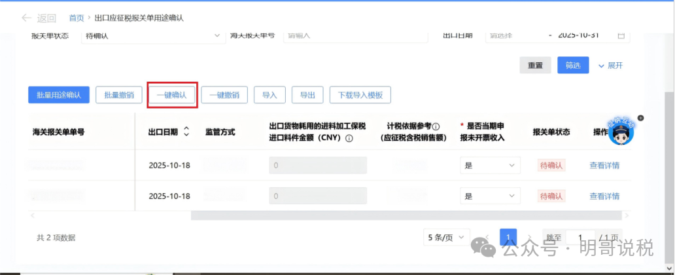Viewport: 675px width, 275px height.
Task: Click the back arrow icon
Action: [x=26, y=18]
